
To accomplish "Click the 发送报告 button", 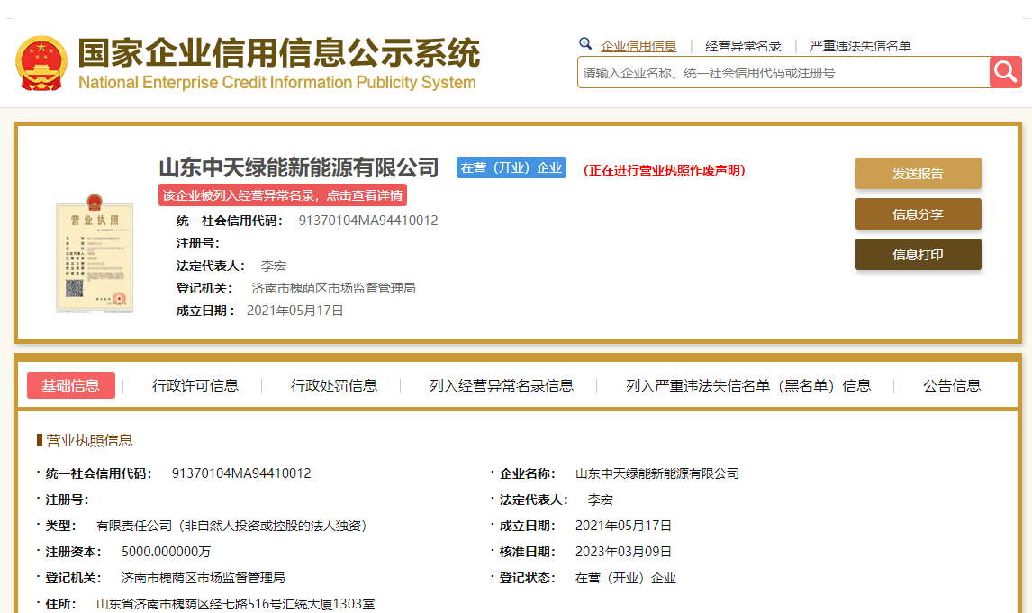I will pyautogui.click(x=919, y=174).
